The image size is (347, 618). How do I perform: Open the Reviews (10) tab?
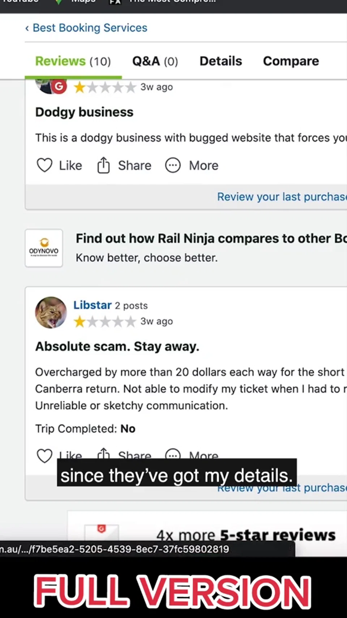(73, 61)
